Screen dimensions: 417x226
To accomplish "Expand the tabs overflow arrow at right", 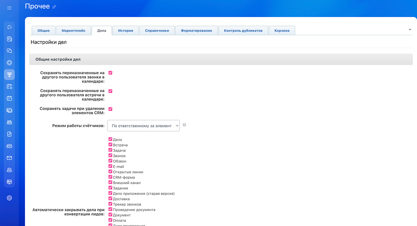I will coord(410,30).
